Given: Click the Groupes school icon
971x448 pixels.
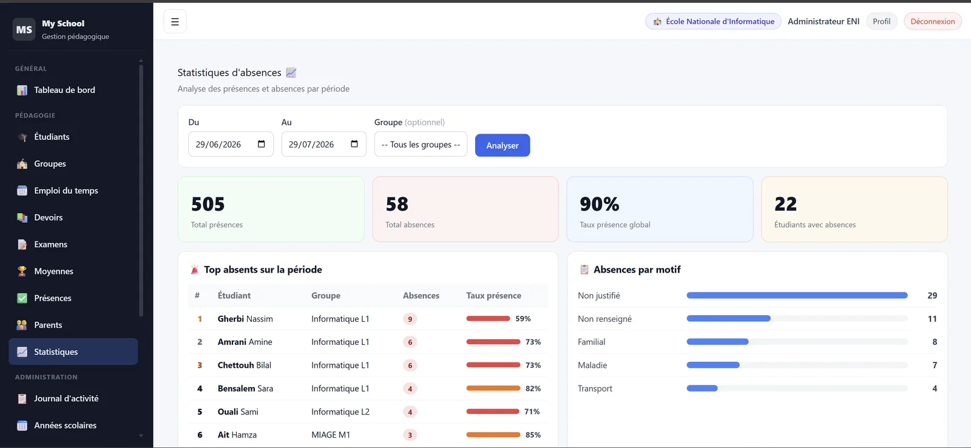Looking at the screenshot, I should click(22, 164).
